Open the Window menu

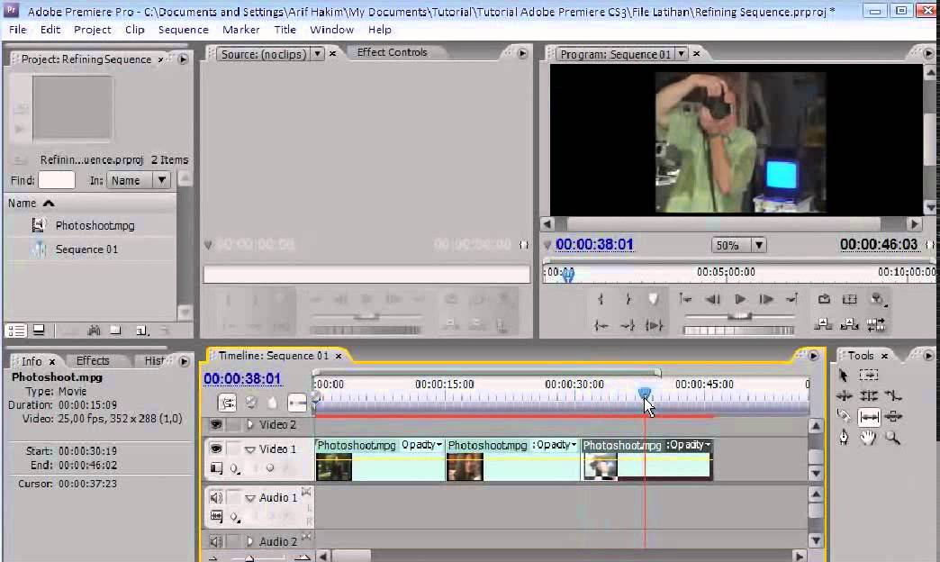pyautogui.click(x=331, y=30)
